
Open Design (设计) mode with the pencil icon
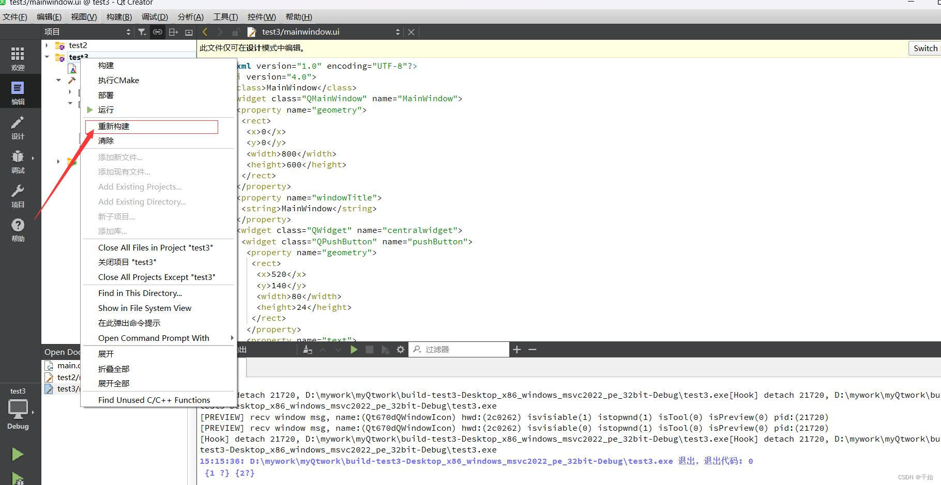pos(18,127)
